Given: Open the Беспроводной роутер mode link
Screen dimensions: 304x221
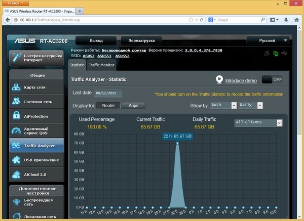Looking at the screenshot, I should coord(124,50).
